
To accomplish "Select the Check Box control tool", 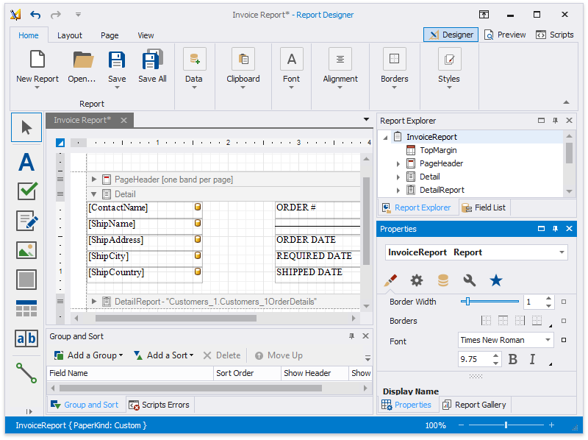I will pyautogui.click(x=26, y=191).
